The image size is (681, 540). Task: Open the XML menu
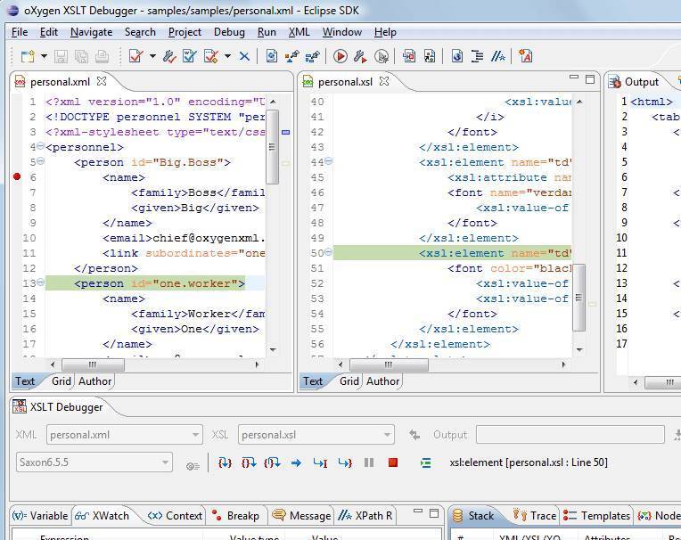[299, 32]
